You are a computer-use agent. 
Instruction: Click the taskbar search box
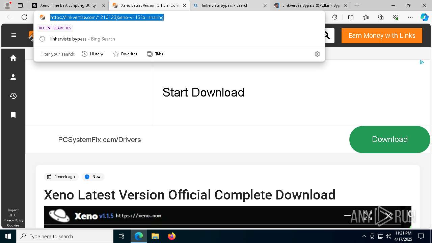pos(65,236)
